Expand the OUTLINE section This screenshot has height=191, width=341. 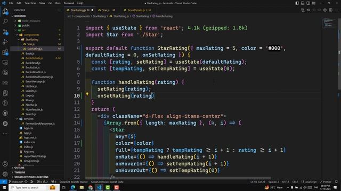point(19,168)
